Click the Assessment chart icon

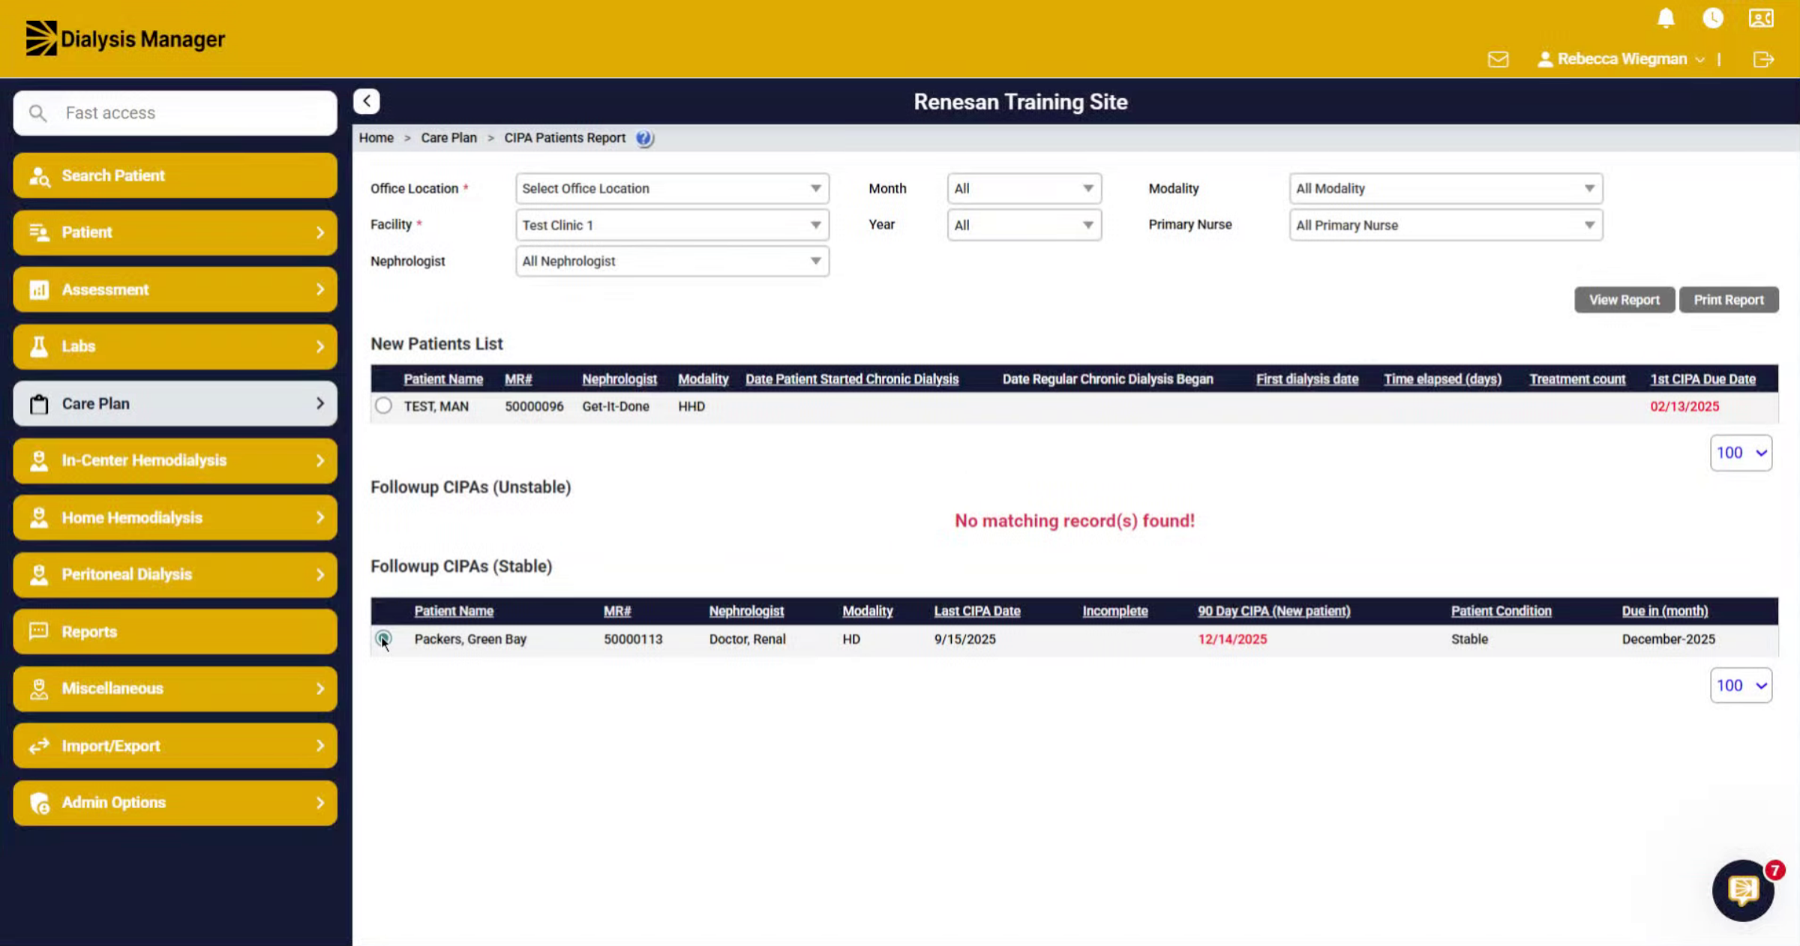pos(39,289)
